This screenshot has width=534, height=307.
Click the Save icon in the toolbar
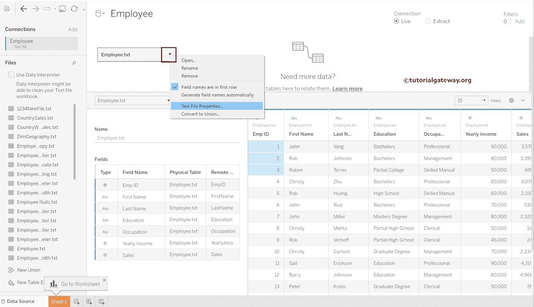(62, 8)
